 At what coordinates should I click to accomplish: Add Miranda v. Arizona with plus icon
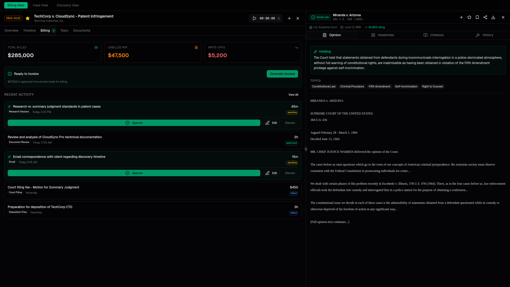(461, 17)
